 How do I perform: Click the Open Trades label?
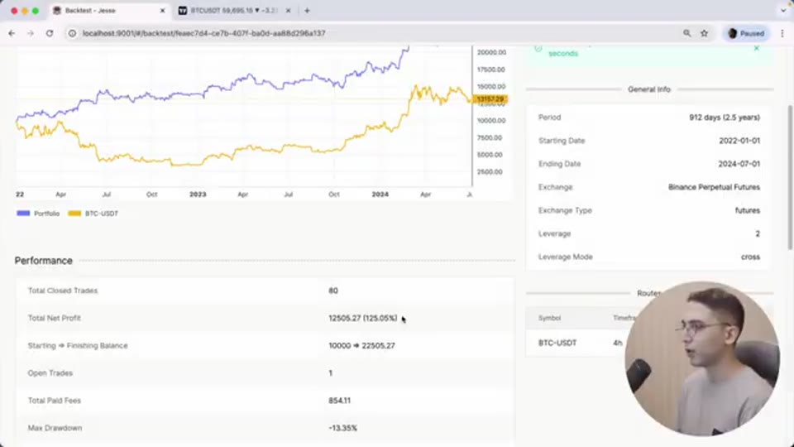point(50,373)
